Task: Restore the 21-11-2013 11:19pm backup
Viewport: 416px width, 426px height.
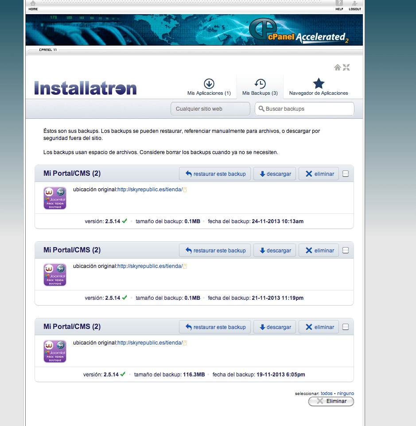Action: 215,251
